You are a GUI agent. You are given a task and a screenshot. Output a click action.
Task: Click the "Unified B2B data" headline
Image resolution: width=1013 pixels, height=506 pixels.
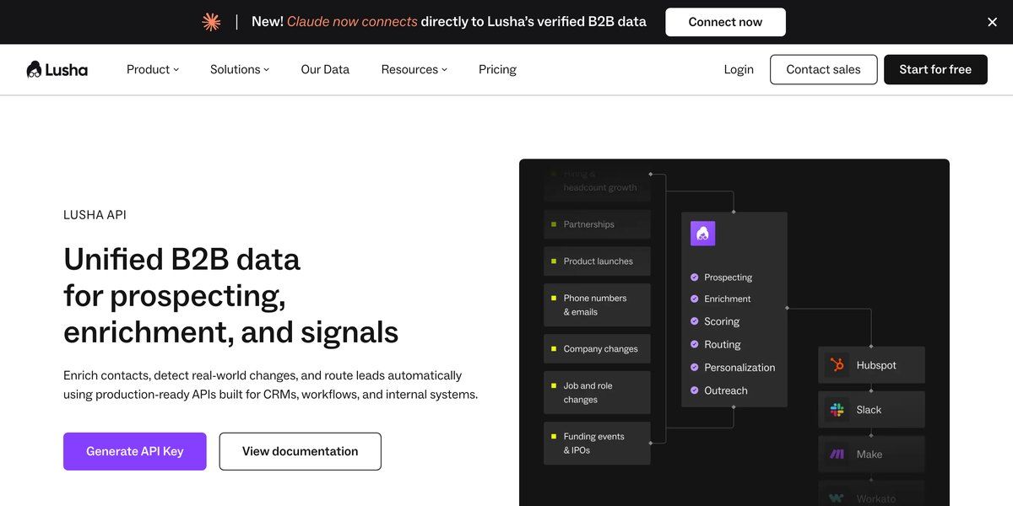click(x=181, y=259)
